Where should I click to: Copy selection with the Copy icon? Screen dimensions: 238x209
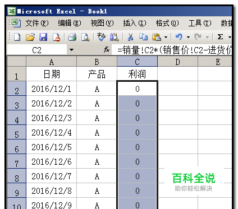click(x=143, y=37)
